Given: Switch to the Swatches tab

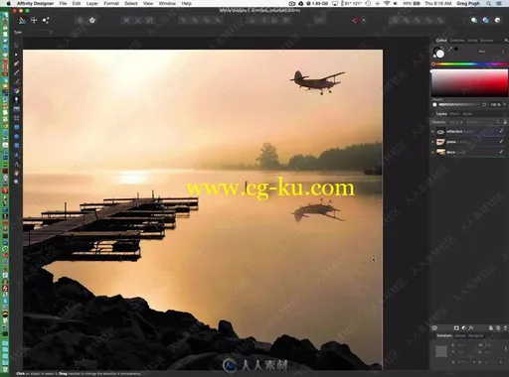Looking at the screenshot, I should point(457,41).
